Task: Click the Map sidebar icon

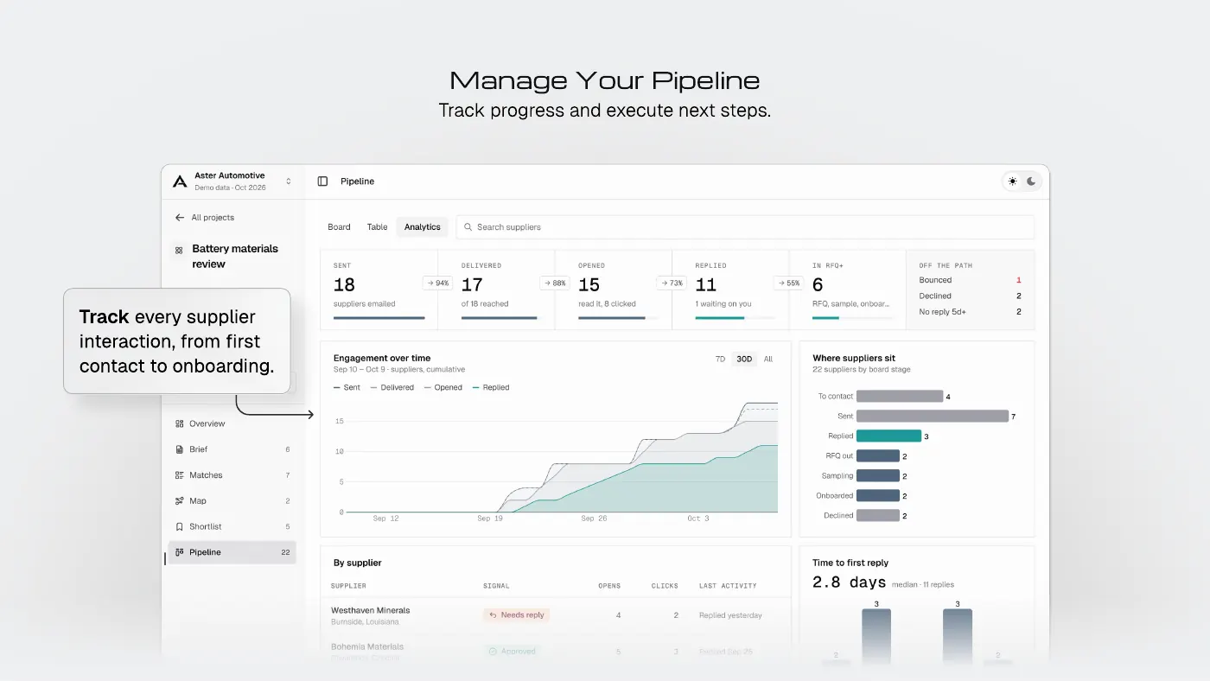Action: coord(180,501)
